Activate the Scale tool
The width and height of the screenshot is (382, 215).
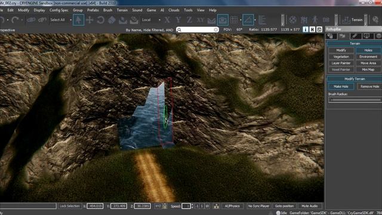click(x=112, y=20)
